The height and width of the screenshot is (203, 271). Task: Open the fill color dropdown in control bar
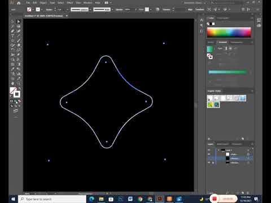(x=33, y=10)
